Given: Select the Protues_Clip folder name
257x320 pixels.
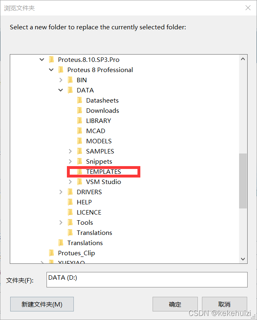Looking at the screenshot, I should point(76,253).
